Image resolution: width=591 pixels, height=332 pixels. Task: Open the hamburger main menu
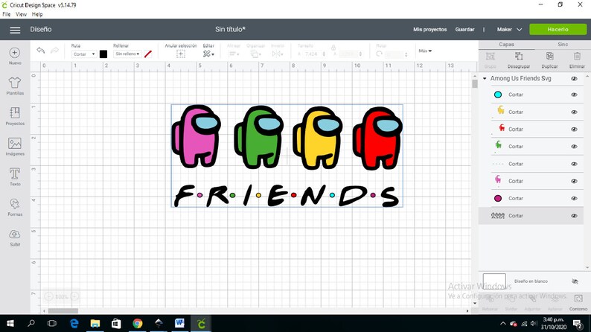click(x=15, y=30)
